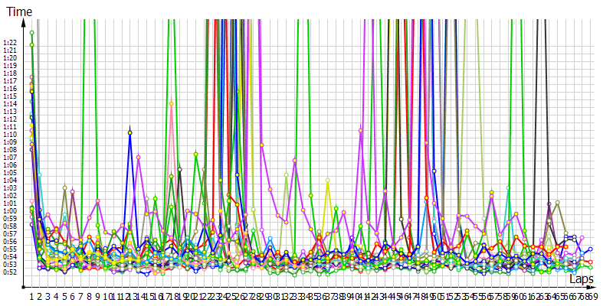The image size is (613, 306).
Task: Click the Laps axis title
Action: 582,281
